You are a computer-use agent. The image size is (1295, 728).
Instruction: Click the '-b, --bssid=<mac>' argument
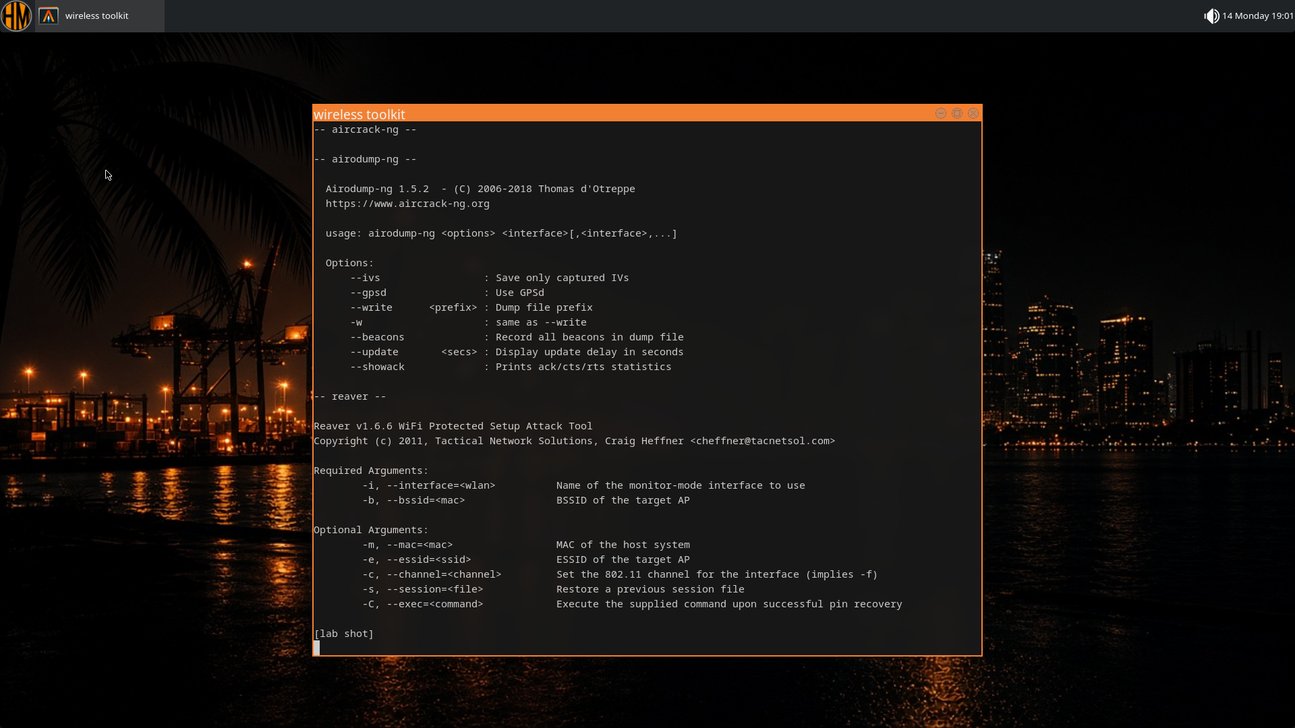click(x=413, y=500)
